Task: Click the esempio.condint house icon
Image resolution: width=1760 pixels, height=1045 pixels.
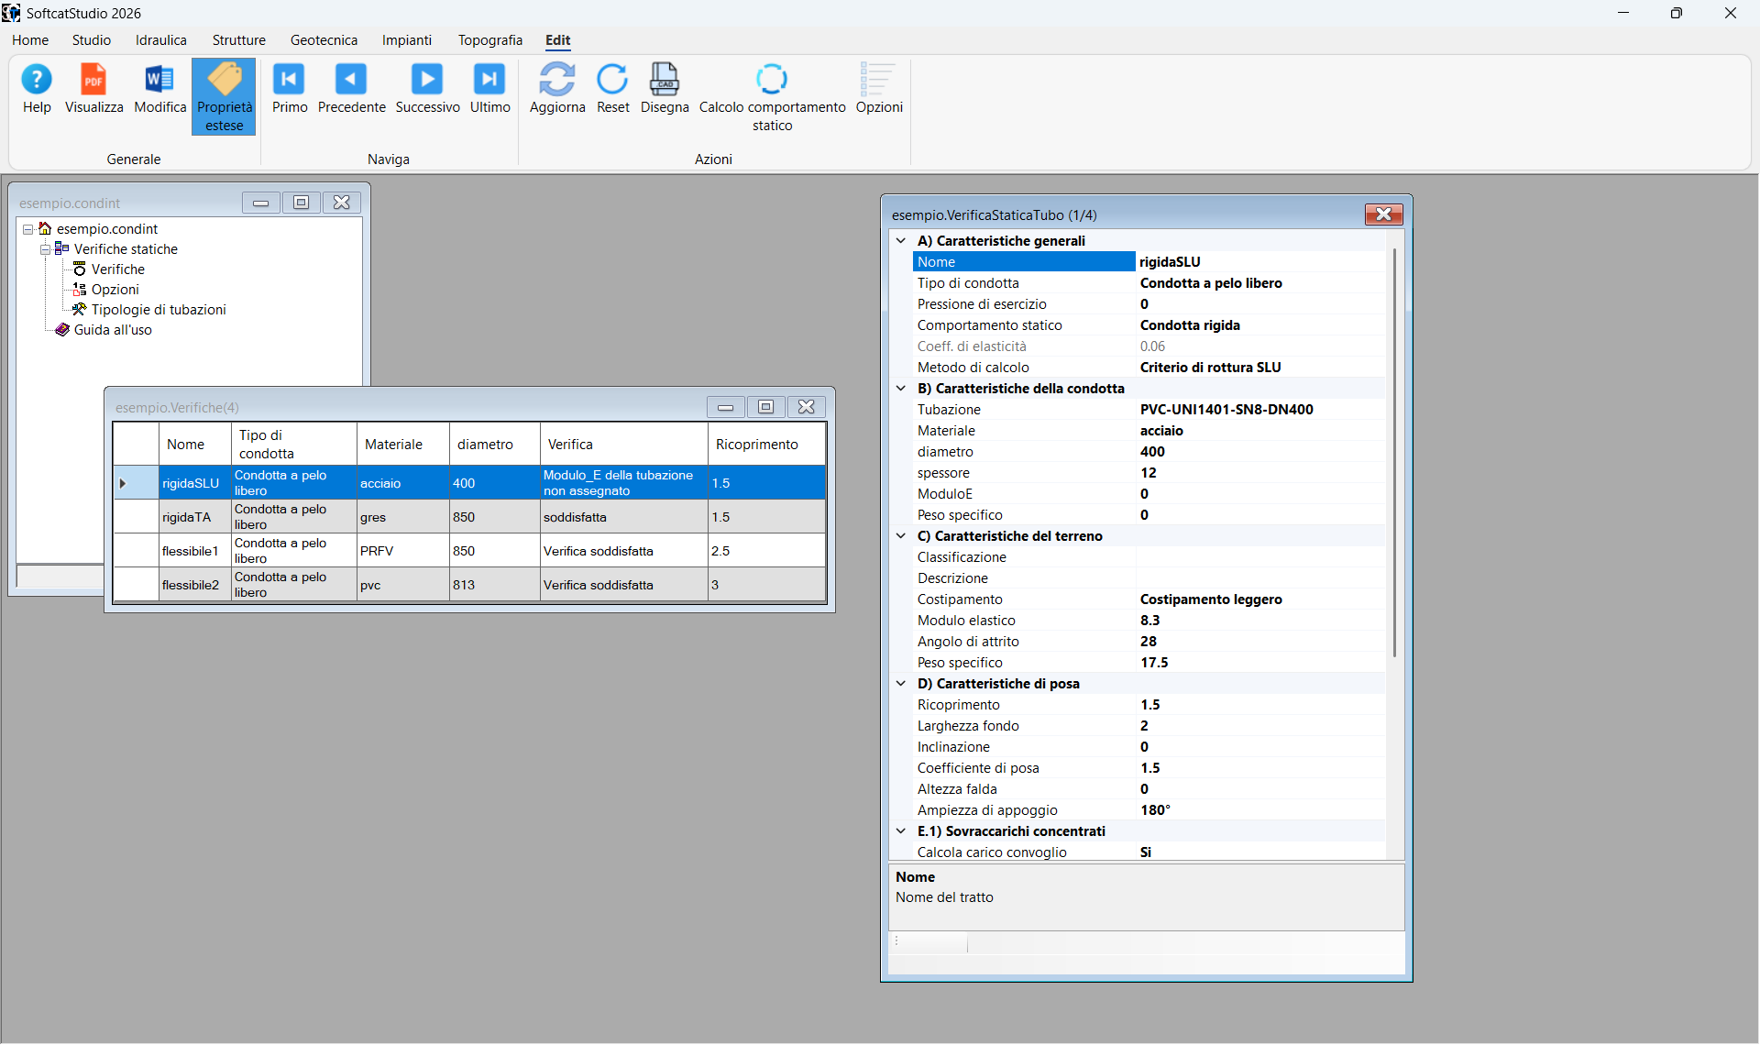Action: (x=45, y=228)
